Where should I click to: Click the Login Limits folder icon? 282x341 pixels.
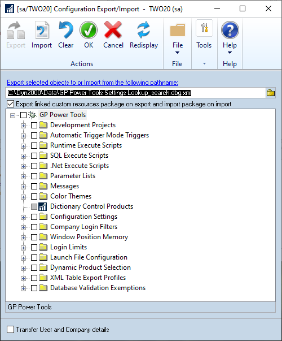pyautogui.click(x=43, y=247)
